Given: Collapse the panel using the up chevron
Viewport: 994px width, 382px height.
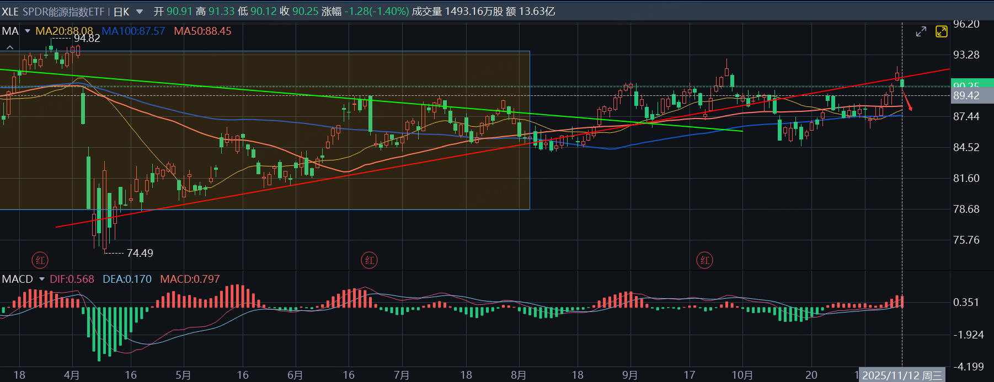Looking at the screenshot, I should [x=9, y=48].
